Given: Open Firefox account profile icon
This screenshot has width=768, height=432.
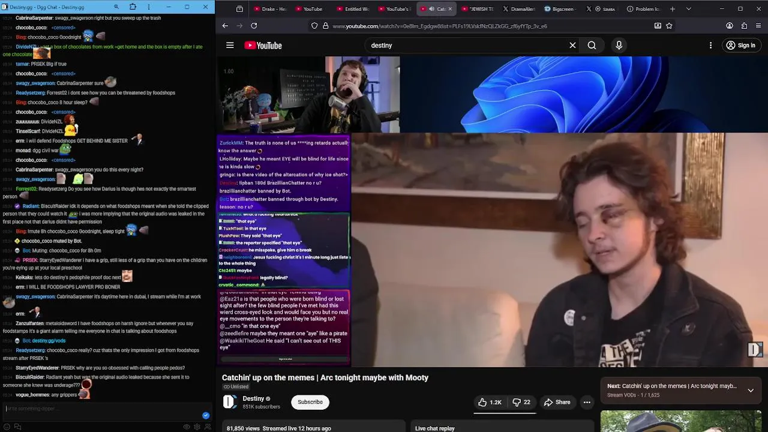Looking at the screenshot, I should click(x=729, y=26).
